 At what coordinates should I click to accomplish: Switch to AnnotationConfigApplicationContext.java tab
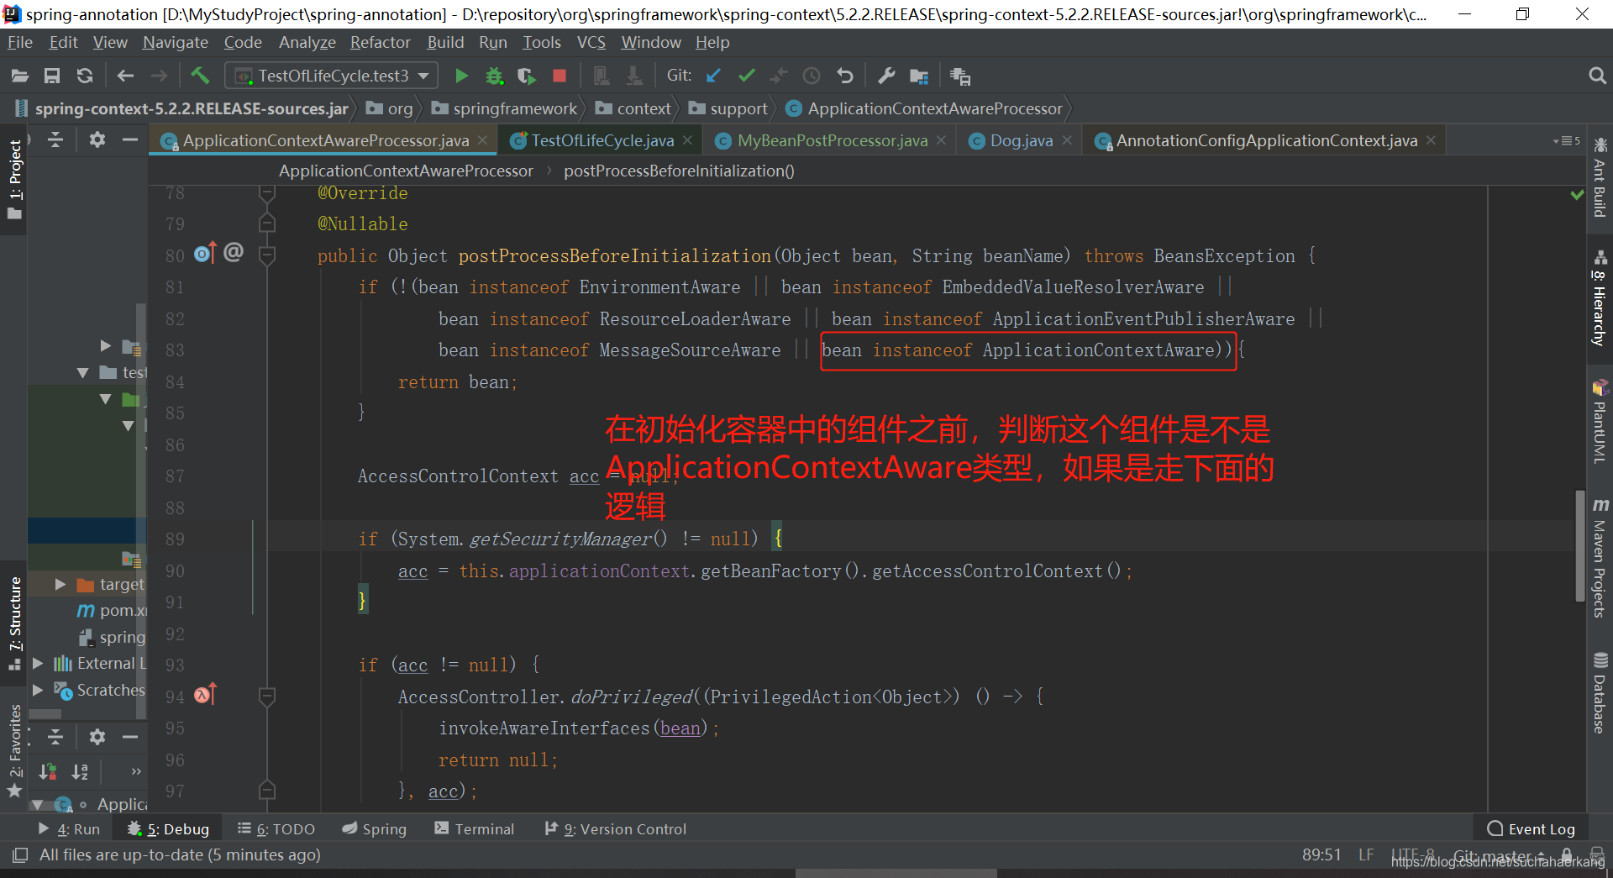[1266, 141]
